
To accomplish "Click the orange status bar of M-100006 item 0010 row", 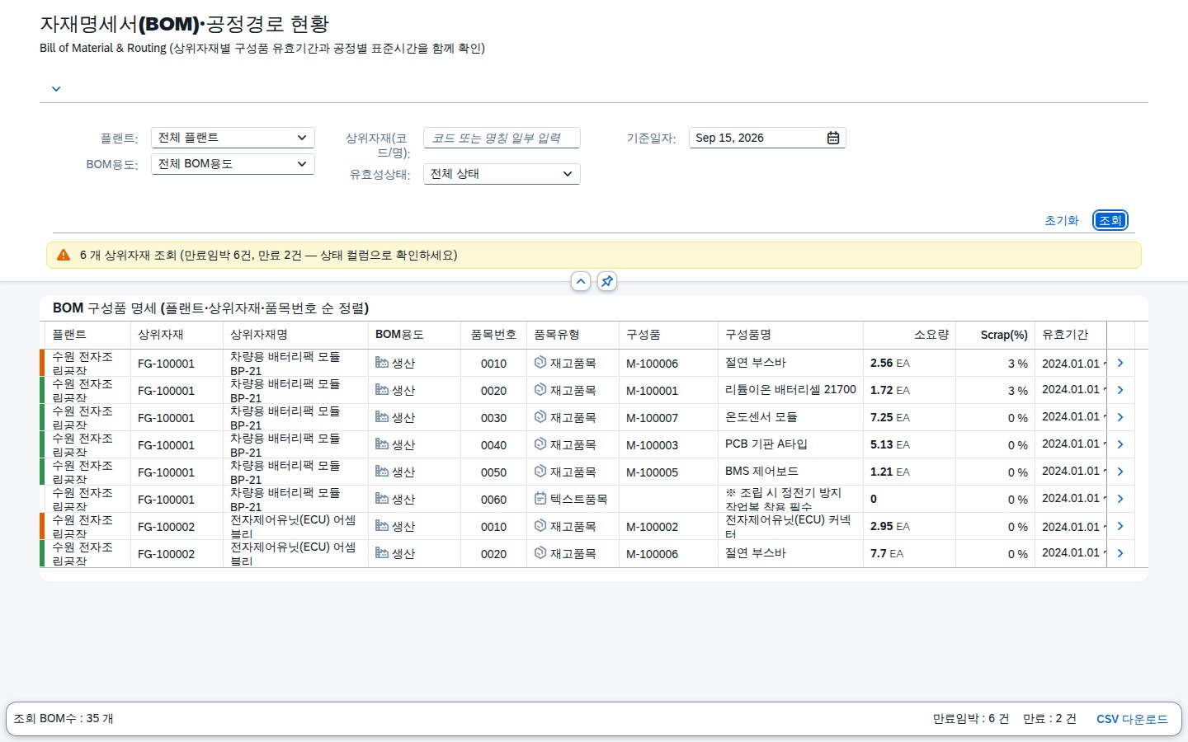I will coord(42,363).
